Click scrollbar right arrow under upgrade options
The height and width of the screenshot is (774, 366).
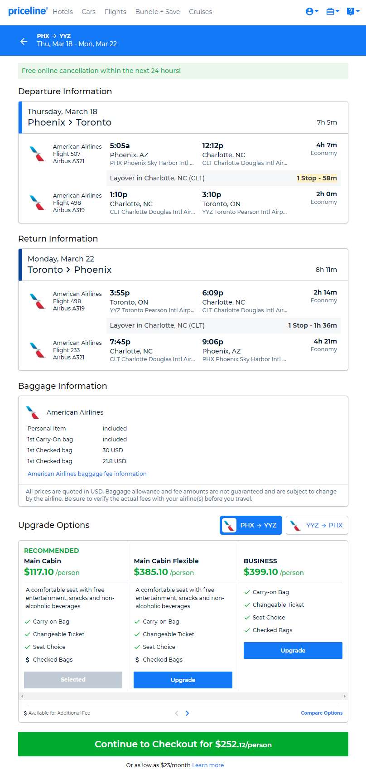pyautogui.click(x=344, y=696)
